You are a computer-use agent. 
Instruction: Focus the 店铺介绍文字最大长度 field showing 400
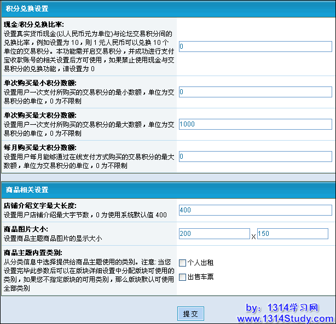click(255, 210)
